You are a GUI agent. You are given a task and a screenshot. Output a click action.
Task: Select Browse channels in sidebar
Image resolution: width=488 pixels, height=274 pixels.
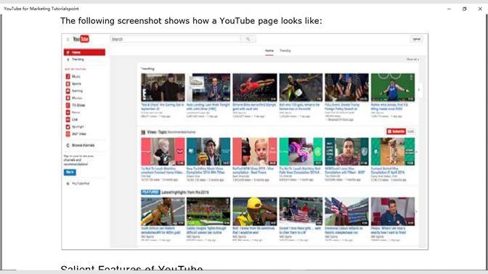[x=83, y=146]
